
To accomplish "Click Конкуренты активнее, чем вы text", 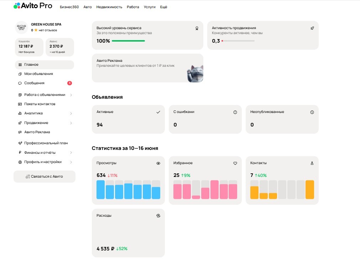I will (237, 33).
